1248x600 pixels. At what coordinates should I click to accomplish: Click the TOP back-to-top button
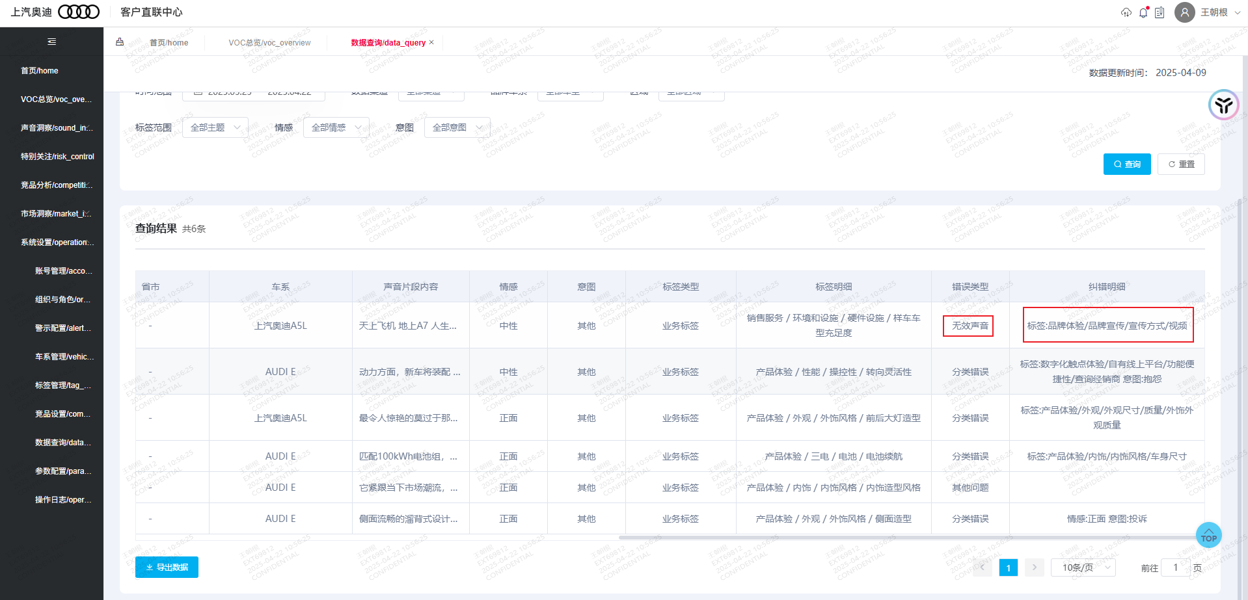[x=1209, y=535]
